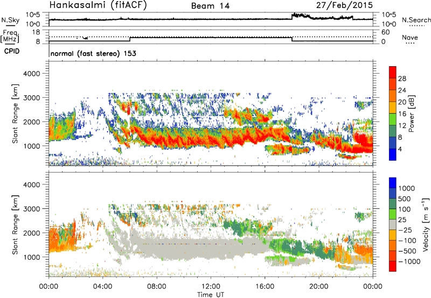Pick the grey Velocity segment between -25 and 25
431x298 pixels.
point(393,224)
